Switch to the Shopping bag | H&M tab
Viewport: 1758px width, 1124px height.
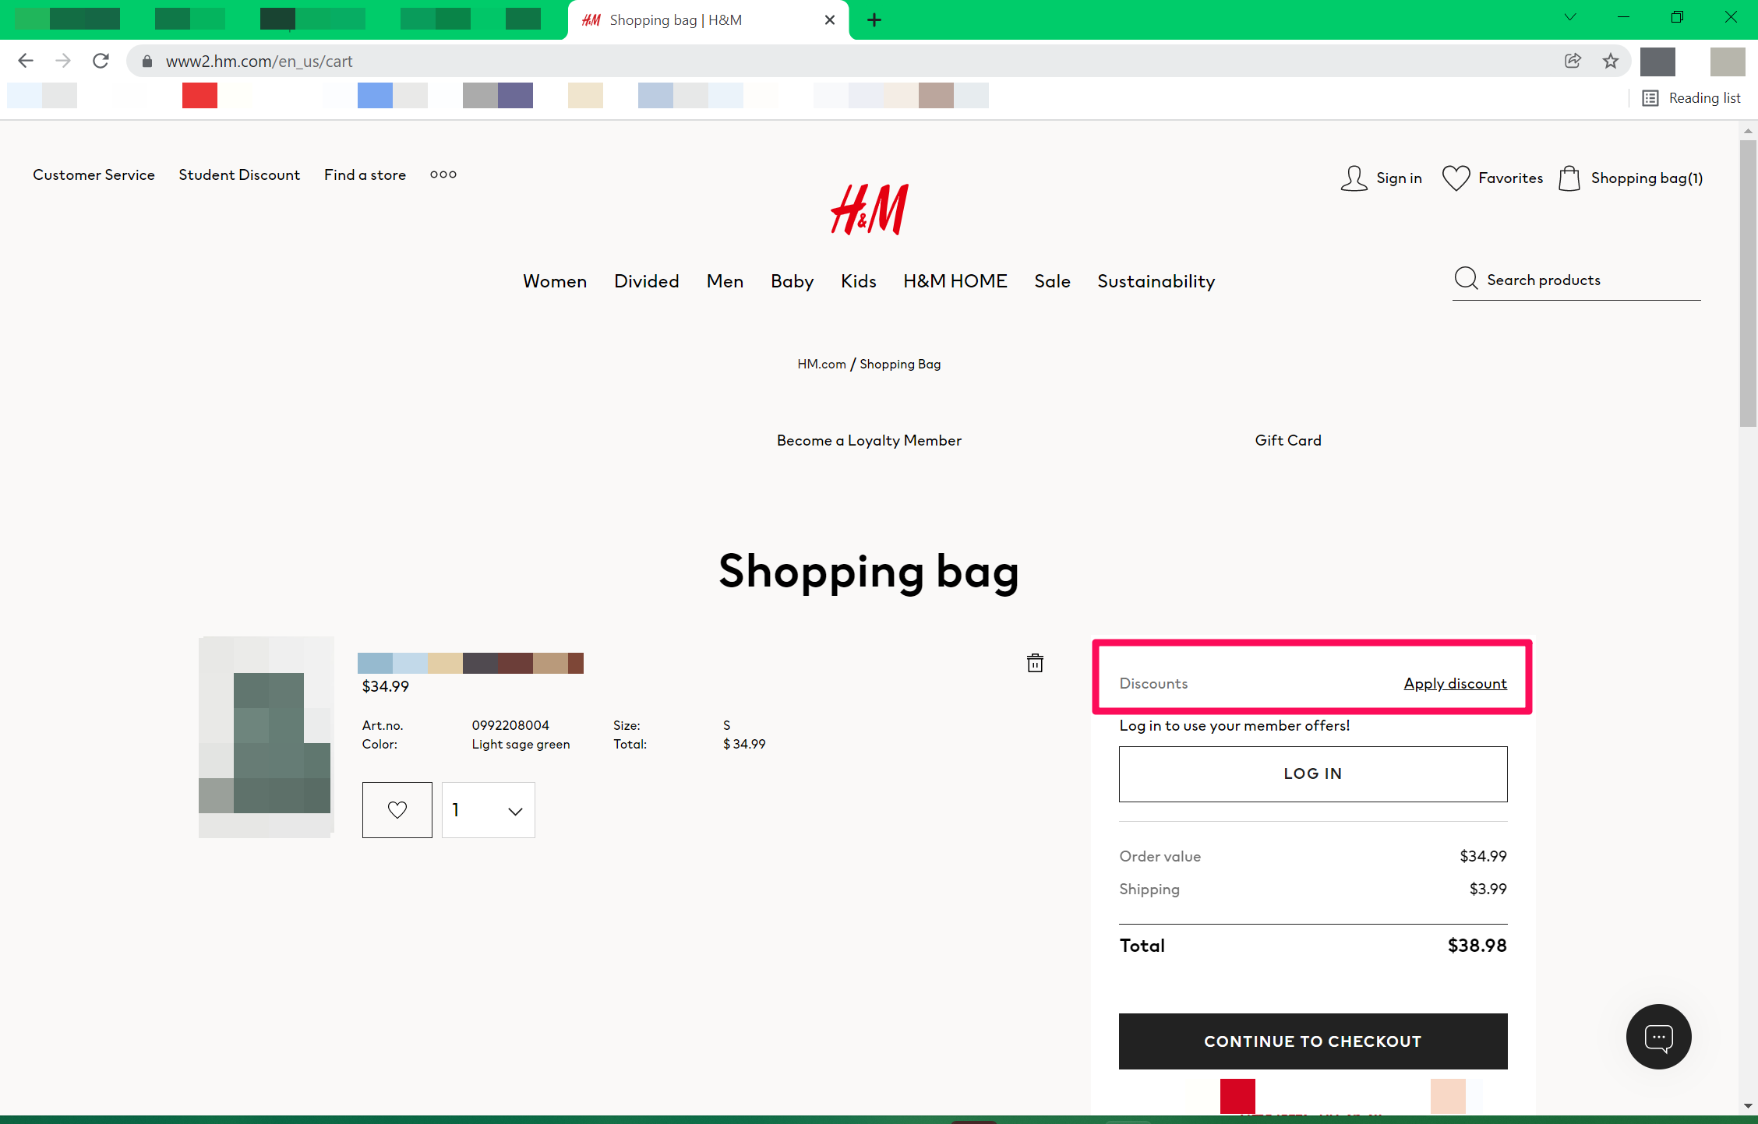(x=708, y=20)
